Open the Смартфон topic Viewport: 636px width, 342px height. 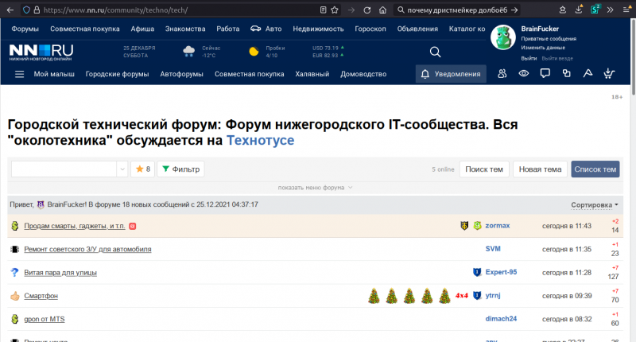pyautogui.click(x=41, y=296)
